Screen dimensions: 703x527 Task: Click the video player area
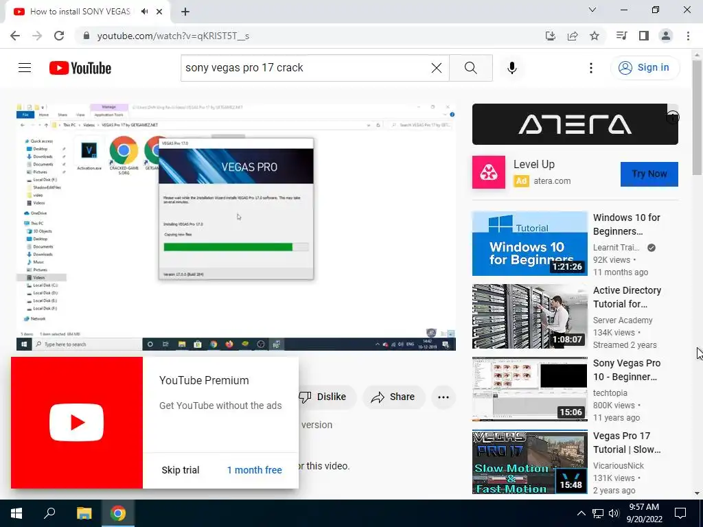click(236, 227)
